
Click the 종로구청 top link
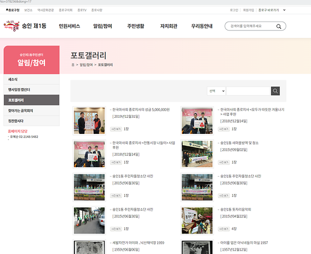13,10
